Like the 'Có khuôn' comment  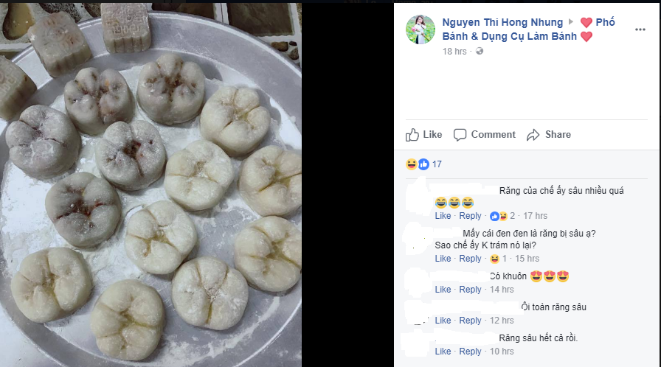443,290
